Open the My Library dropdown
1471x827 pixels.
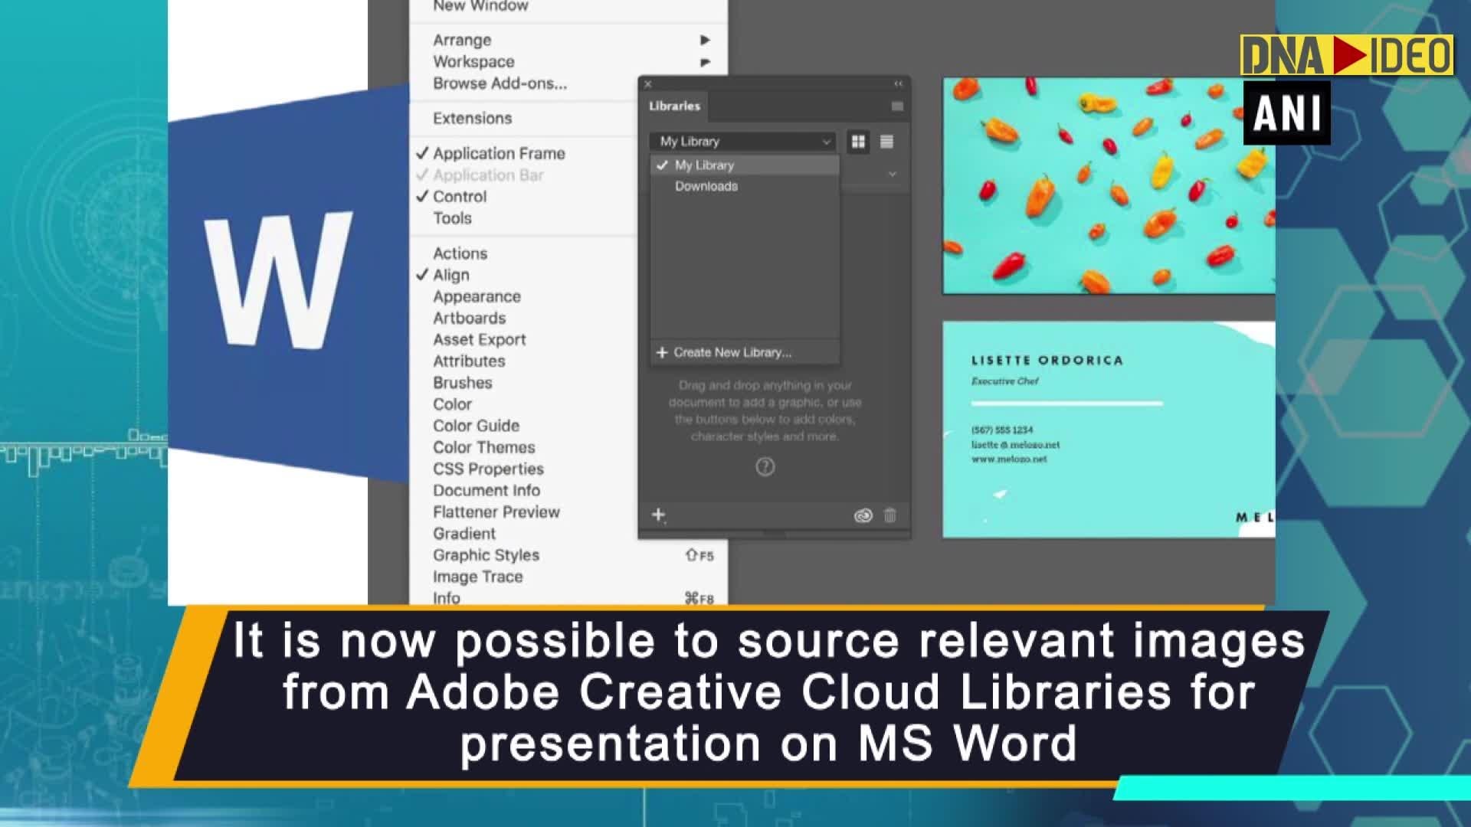click(x=742, y=141)
